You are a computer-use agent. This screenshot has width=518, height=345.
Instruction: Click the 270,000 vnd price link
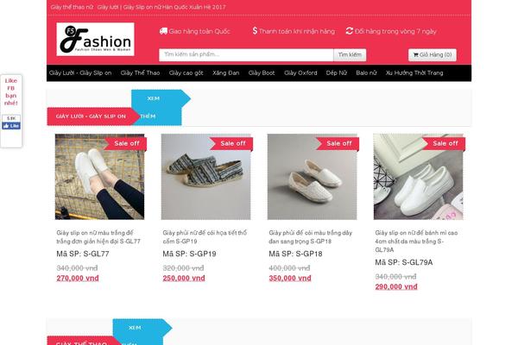(x=78, y=278)
